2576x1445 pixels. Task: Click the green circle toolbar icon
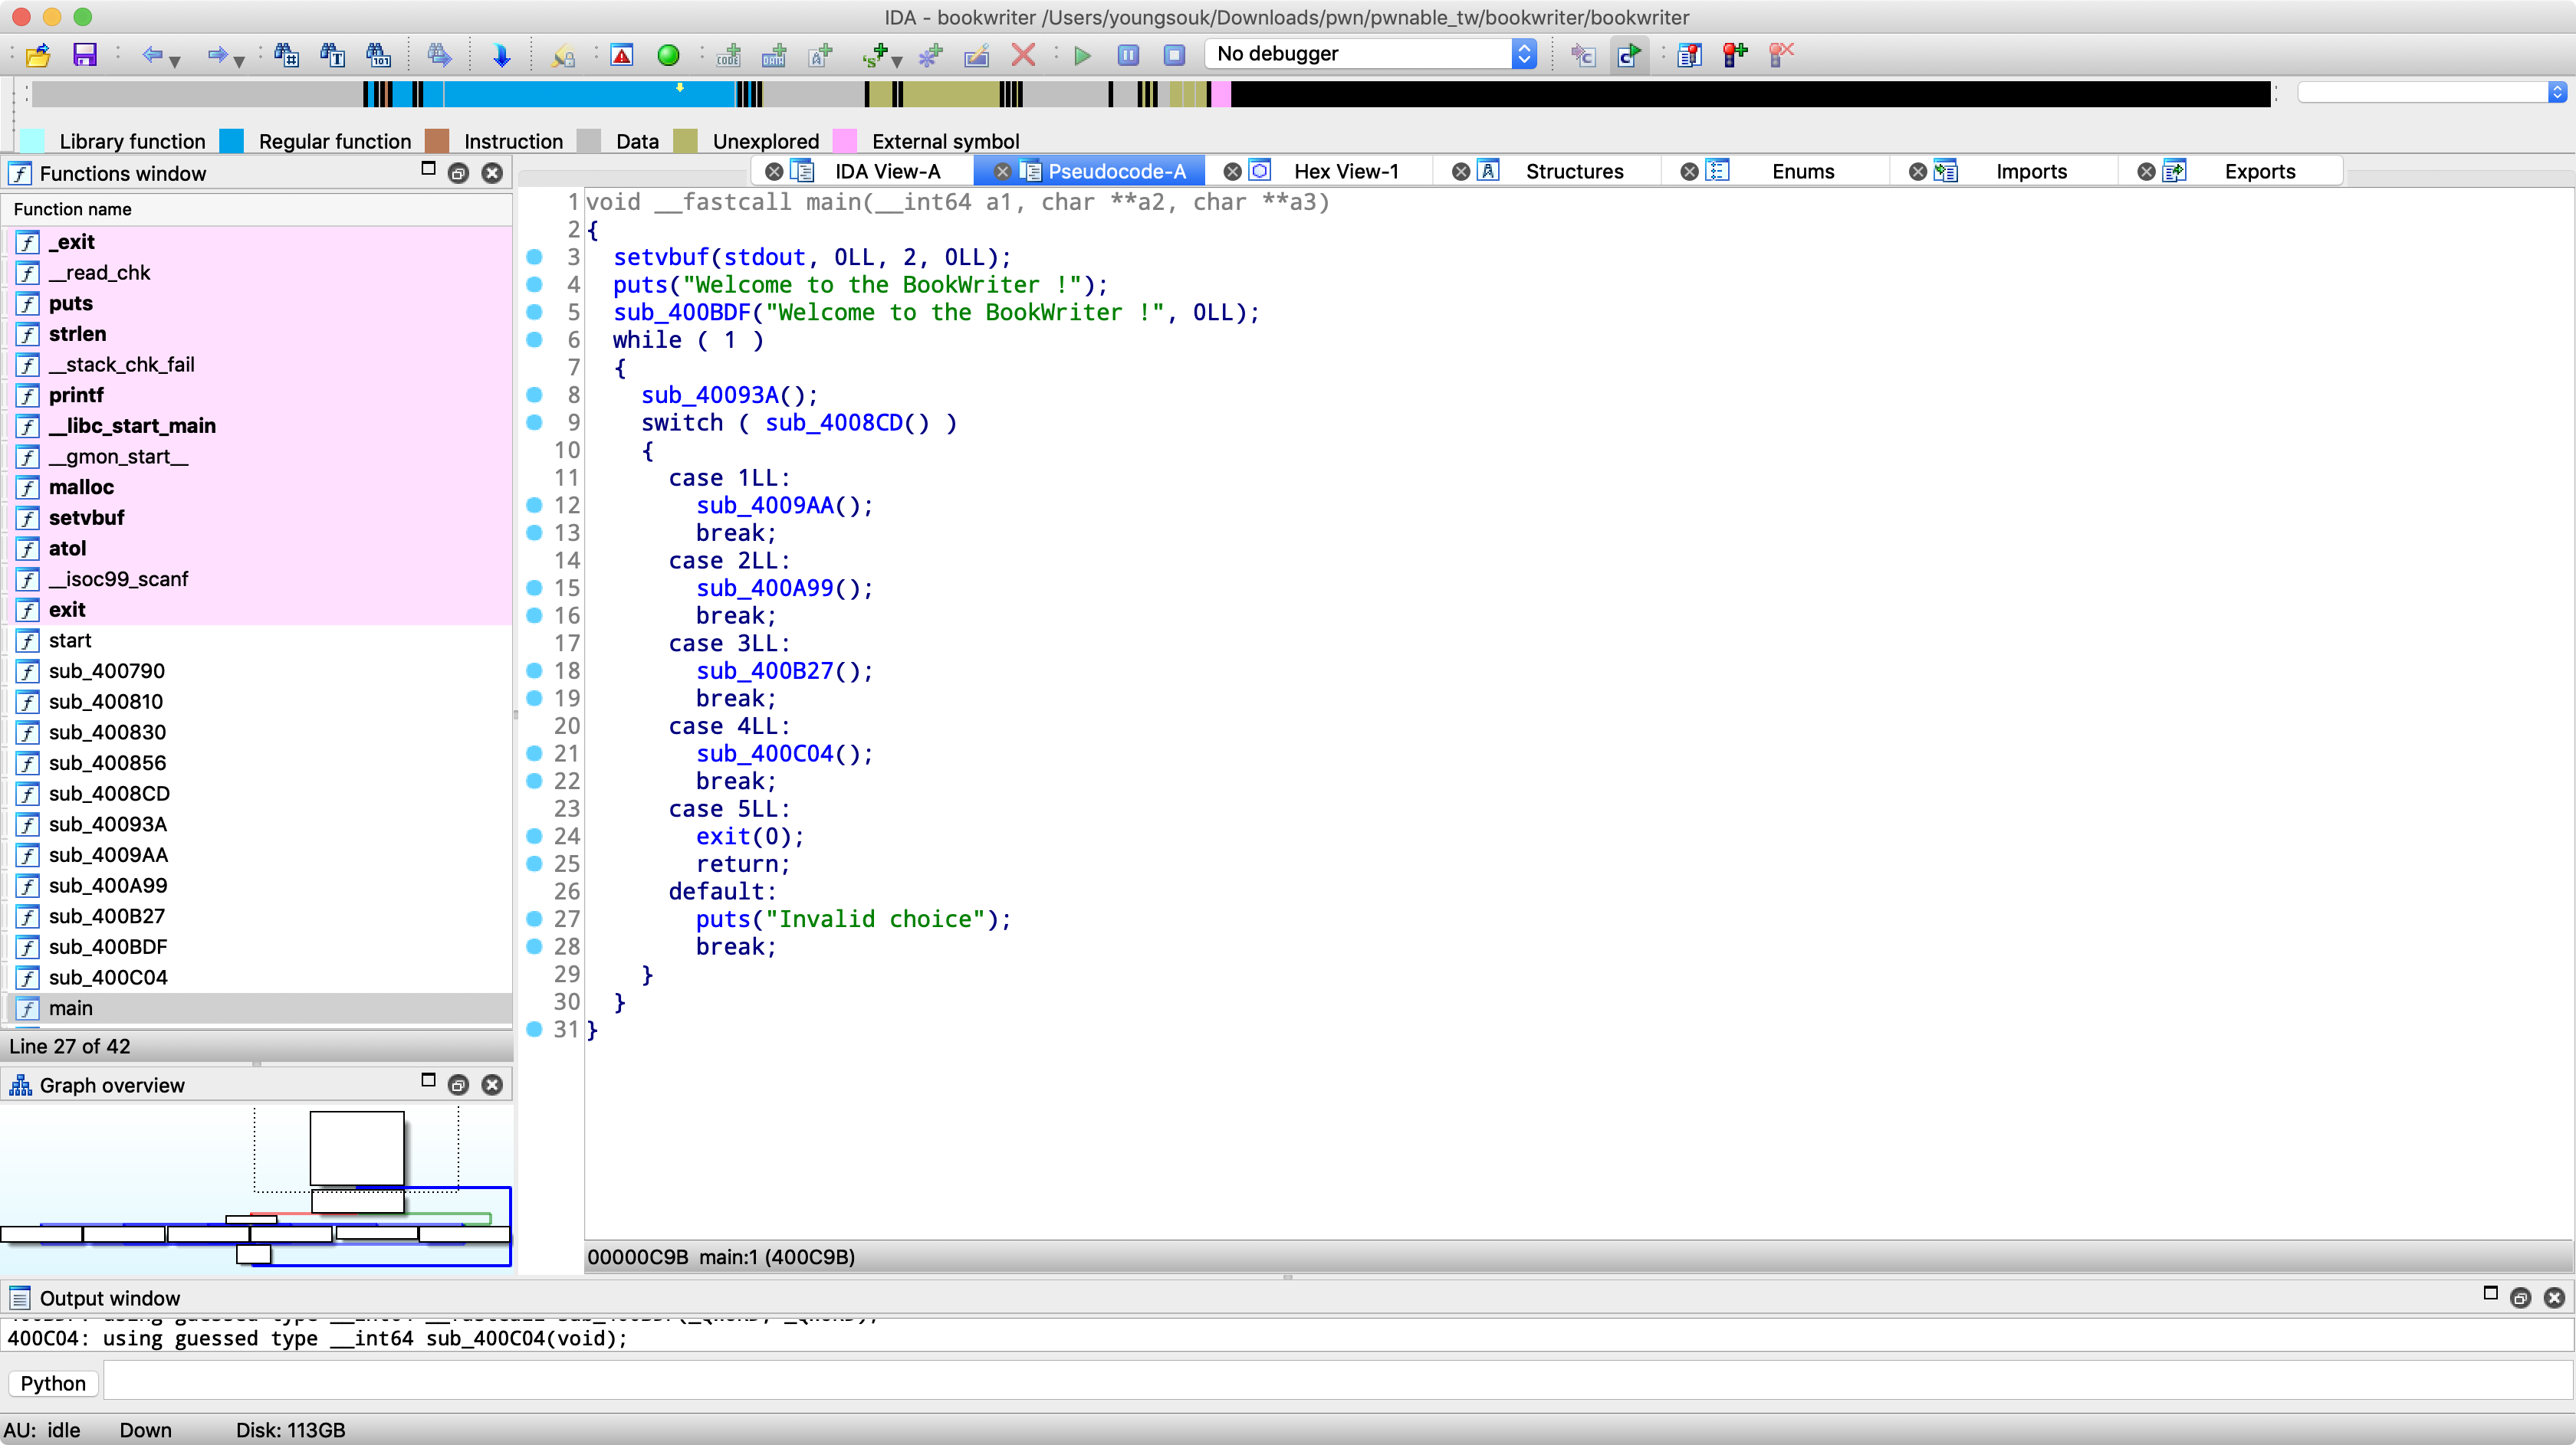(668, 55)
